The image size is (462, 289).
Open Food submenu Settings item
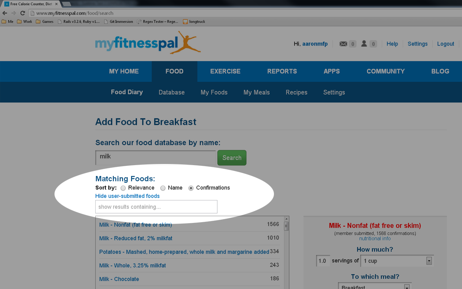pos(334,92)
